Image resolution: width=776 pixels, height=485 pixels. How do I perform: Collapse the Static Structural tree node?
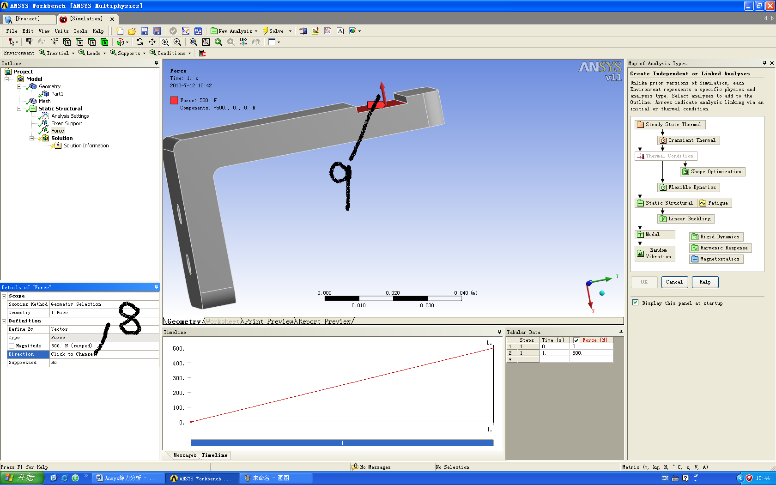(19, 109)
